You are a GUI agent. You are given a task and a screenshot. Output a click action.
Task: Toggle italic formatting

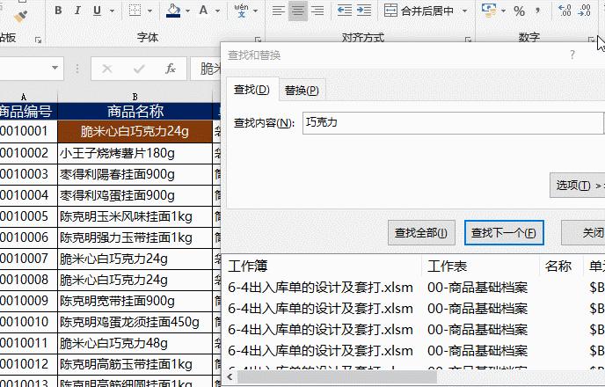[77, 11]
